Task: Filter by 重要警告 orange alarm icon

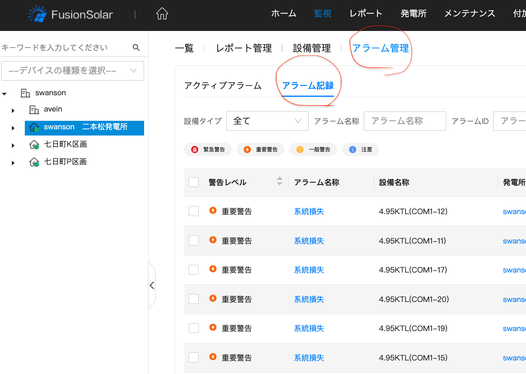Action: coord(247,149)
